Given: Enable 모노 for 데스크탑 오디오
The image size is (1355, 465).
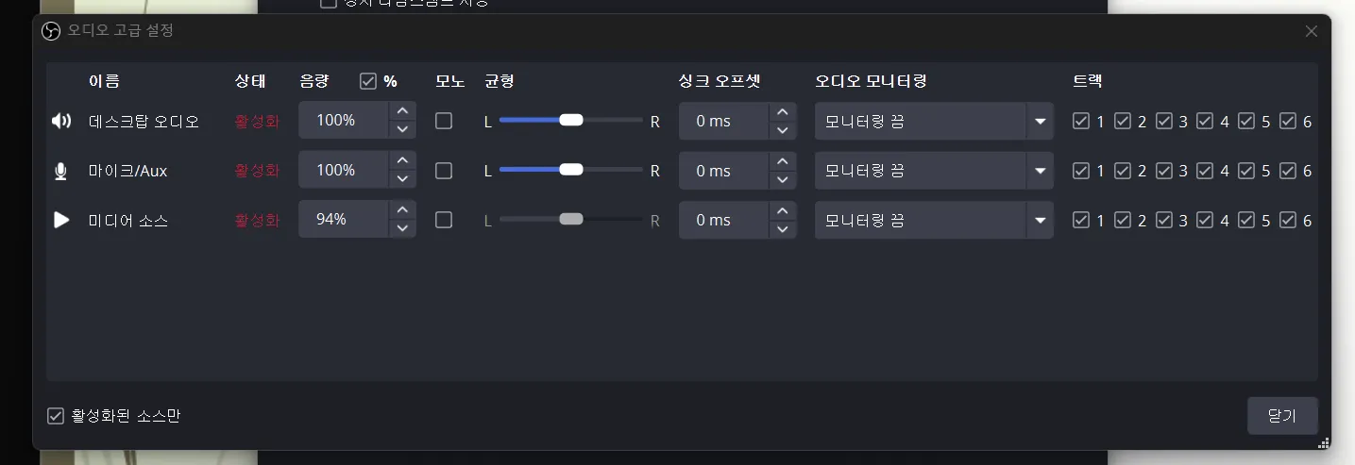Looking at the screenshot, I should tap(444, 121).
